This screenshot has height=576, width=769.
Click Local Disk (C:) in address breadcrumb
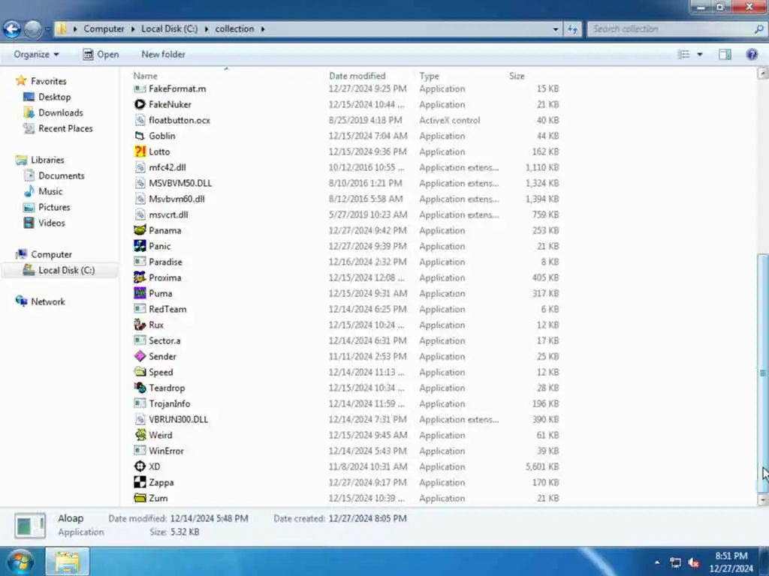(170, 29)
